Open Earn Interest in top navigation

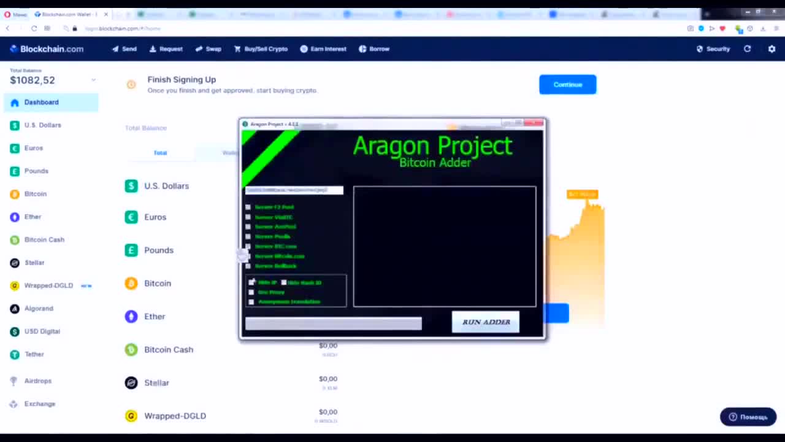[323, 49]
